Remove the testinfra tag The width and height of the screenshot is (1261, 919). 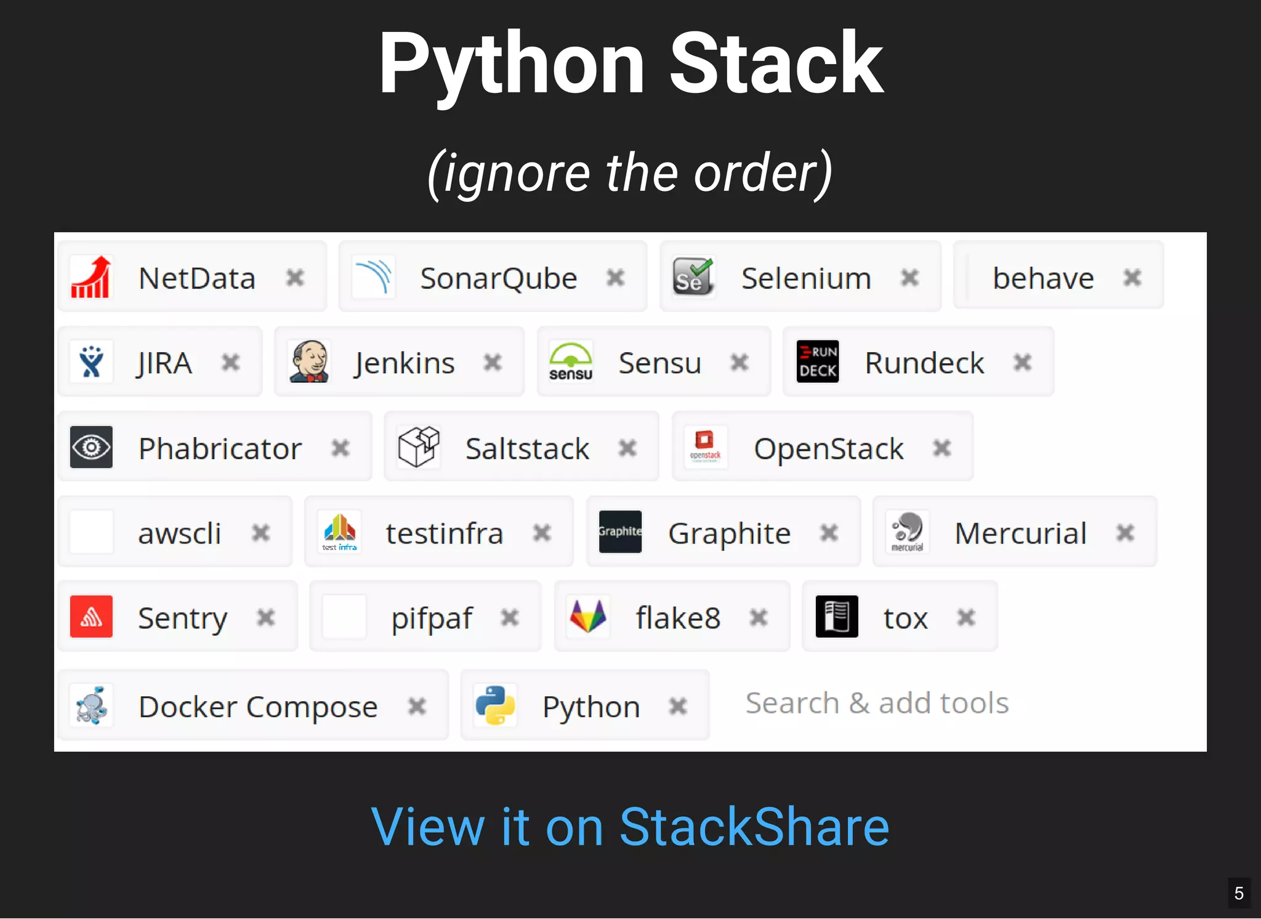542,532
